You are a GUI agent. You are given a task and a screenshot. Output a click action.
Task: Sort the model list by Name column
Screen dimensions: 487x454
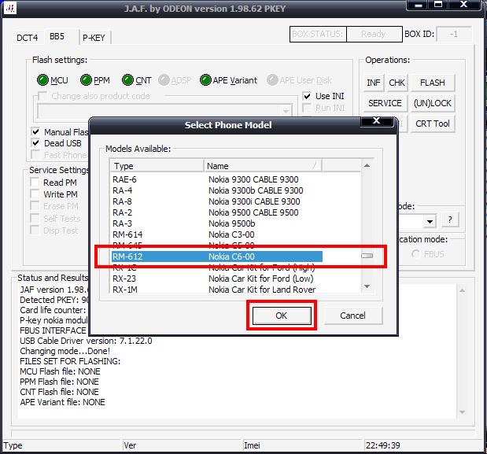click(x=263, y=166)
